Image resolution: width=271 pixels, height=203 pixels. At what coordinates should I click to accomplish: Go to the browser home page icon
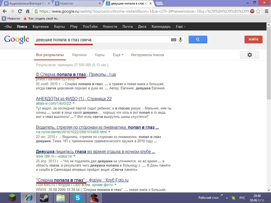(x=28, y=11)
